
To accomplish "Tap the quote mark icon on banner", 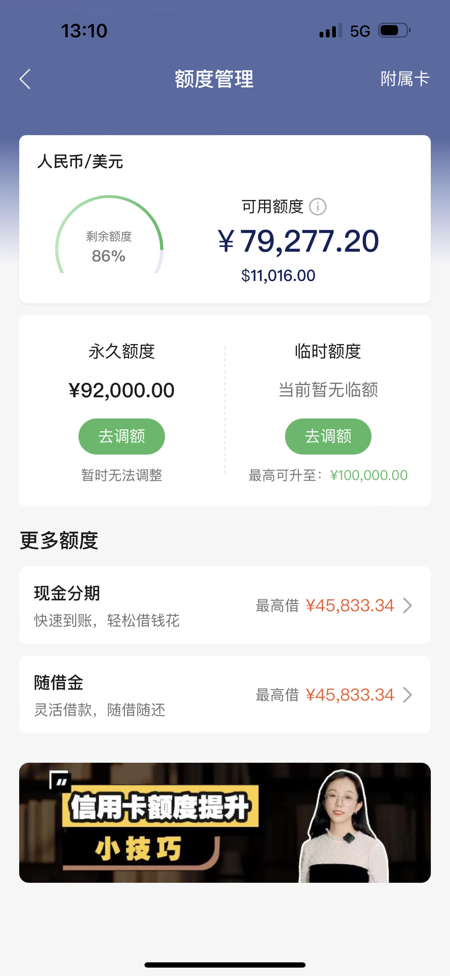I will (61, 781).
